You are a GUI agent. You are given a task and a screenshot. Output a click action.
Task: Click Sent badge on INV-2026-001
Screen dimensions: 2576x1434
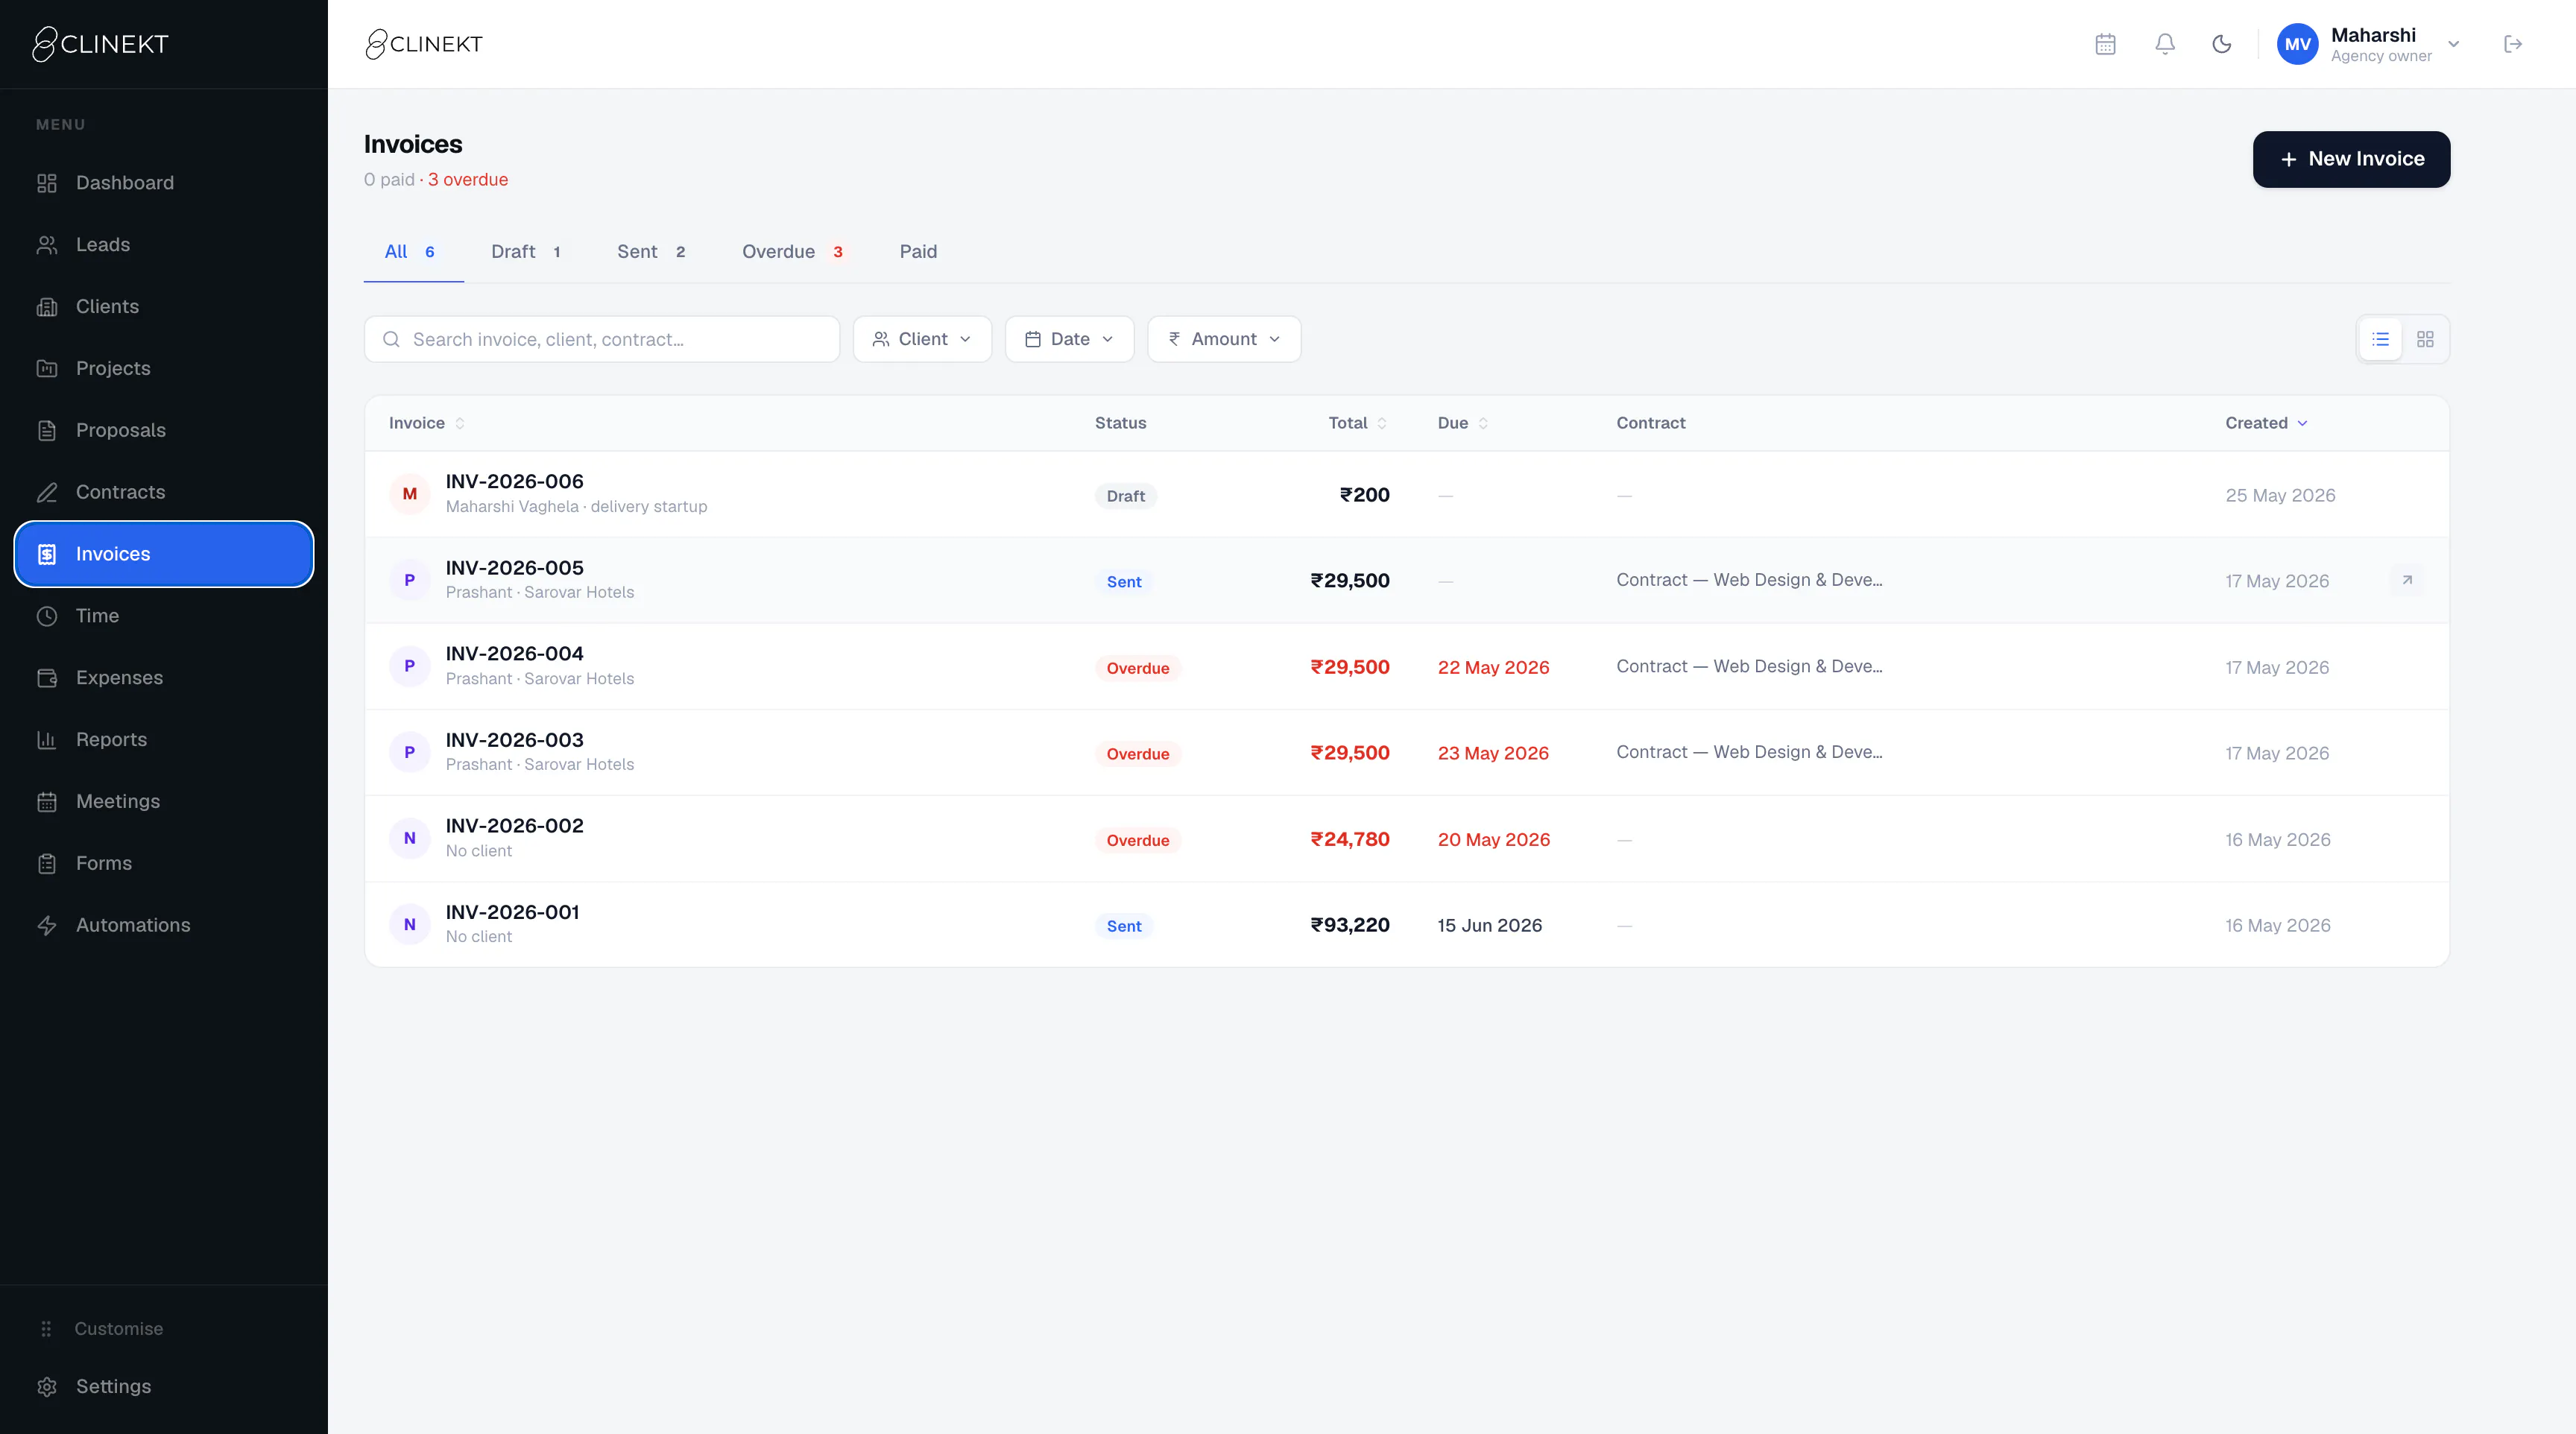click(1124, 926)
